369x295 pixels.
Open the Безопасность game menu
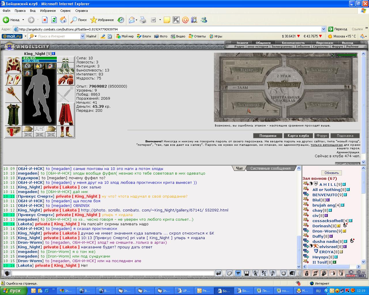tap(293, 43)
